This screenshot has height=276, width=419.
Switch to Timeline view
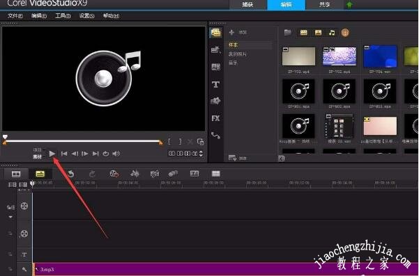pos(40,174)
